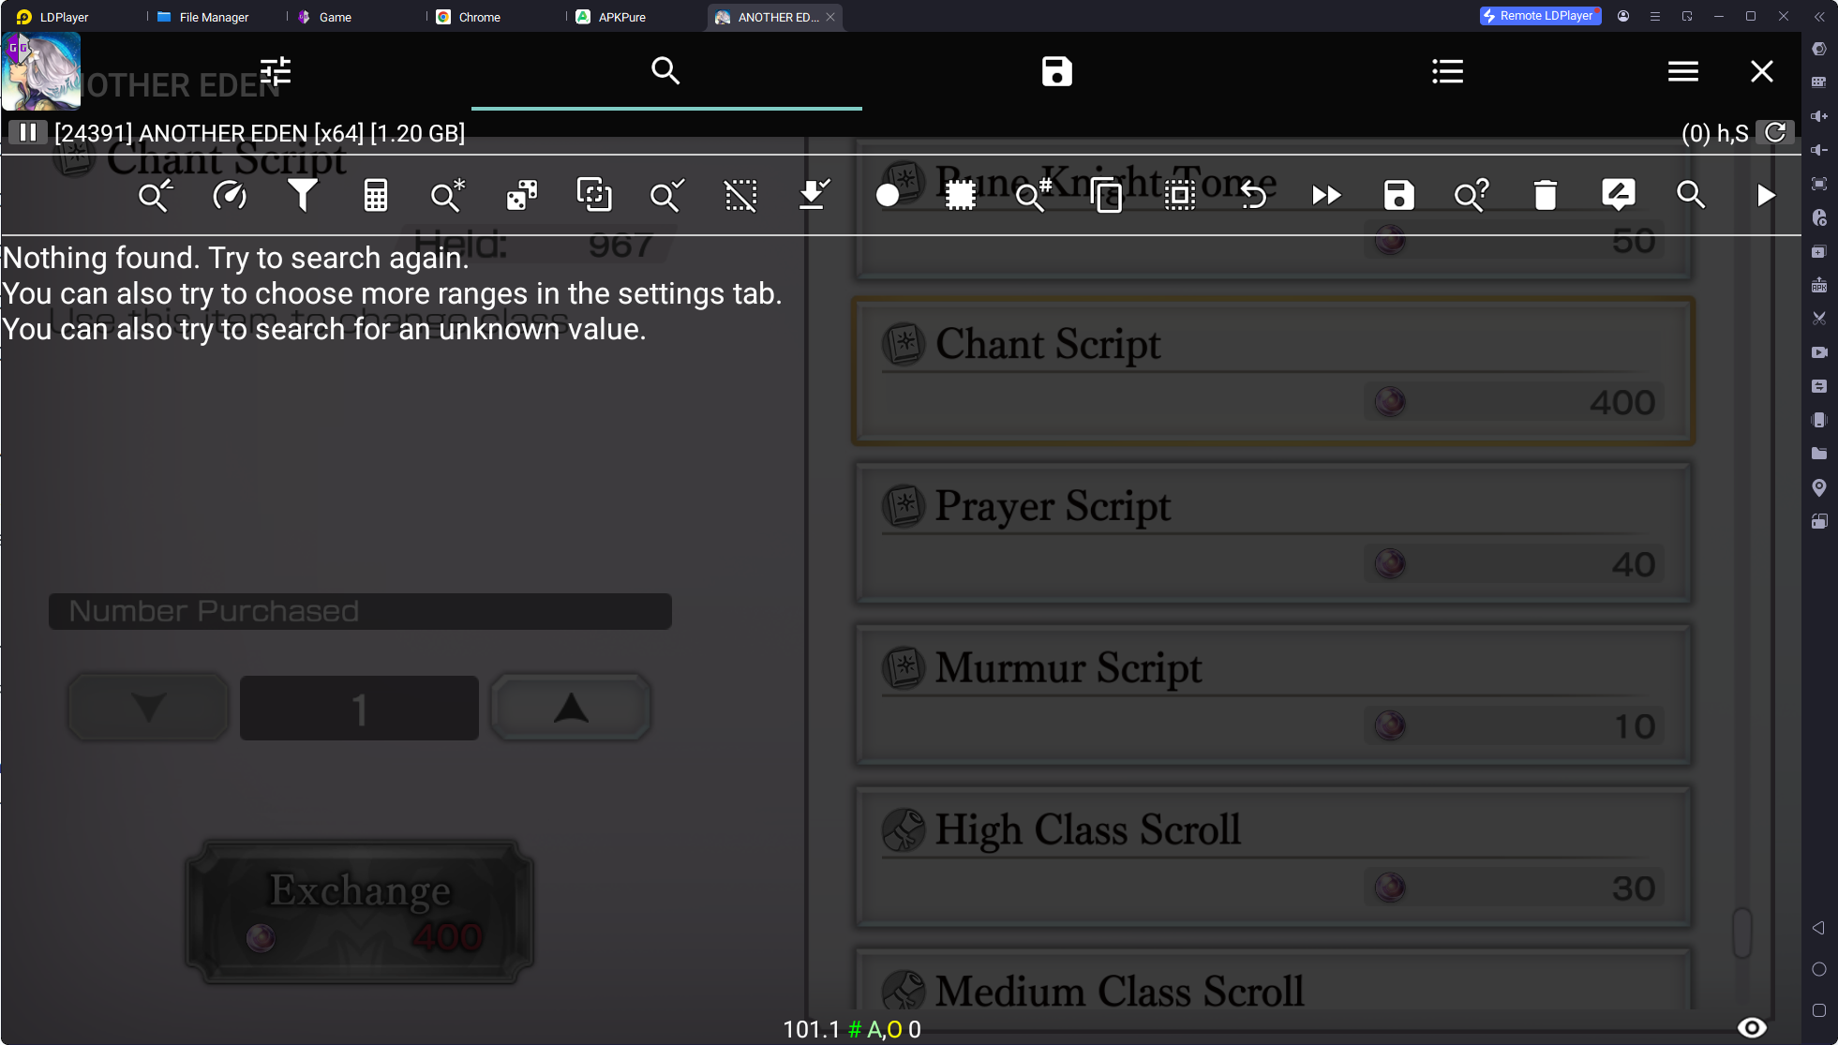Open the saved list floppy disk tab

[x=1057, y=71]
